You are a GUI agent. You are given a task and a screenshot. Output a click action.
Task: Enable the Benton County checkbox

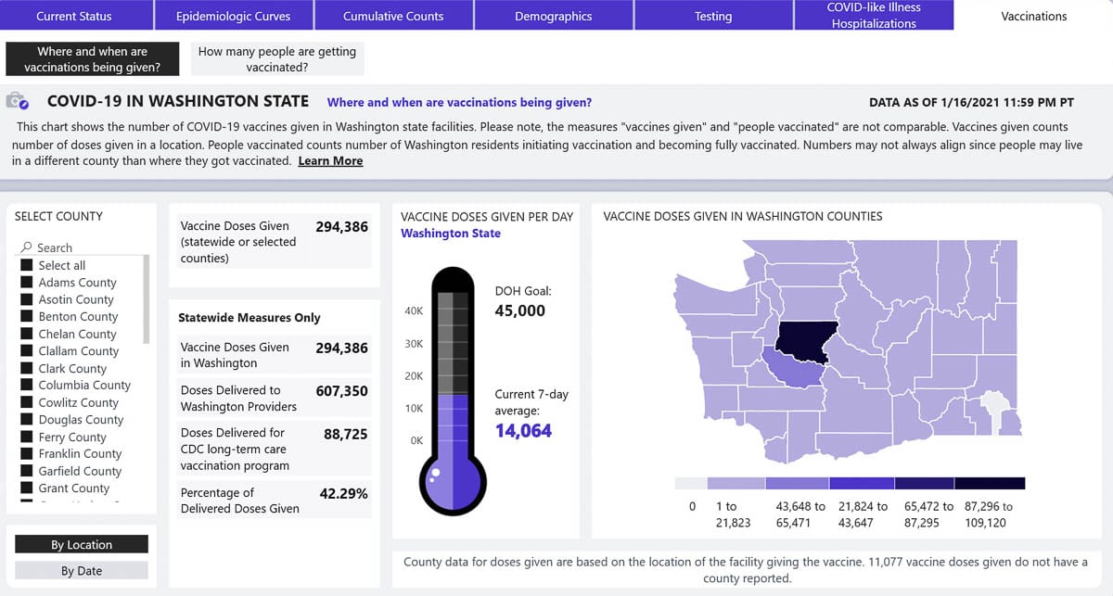coord(27,317)
